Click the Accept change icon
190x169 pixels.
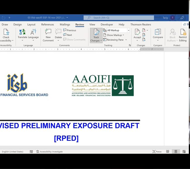click(137, 32)
